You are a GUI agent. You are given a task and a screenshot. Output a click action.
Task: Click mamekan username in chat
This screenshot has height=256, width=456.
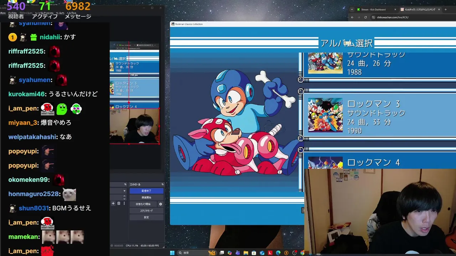24,236
